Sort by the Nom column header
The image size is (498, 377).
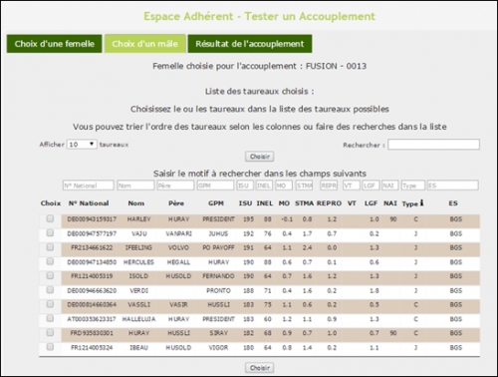pyautogui.click(x=136, y=203)
